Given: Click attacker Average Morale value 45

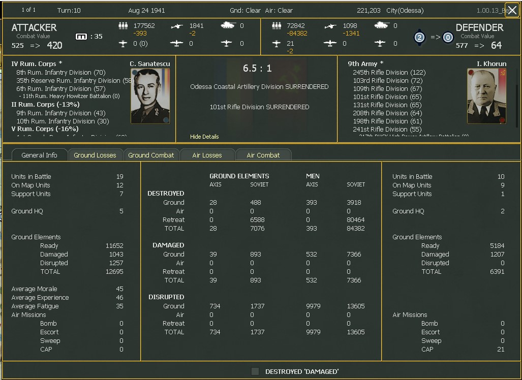Looking at the screenshot, I should [119, 289].
